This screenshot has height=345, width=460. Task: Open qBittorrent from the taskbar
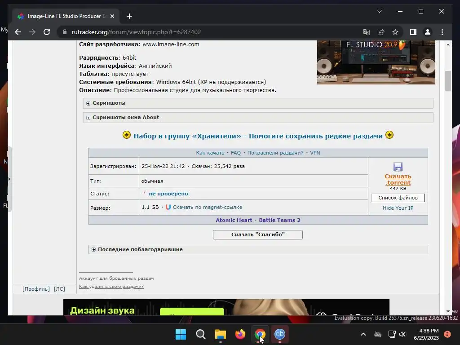coord(279,334)
